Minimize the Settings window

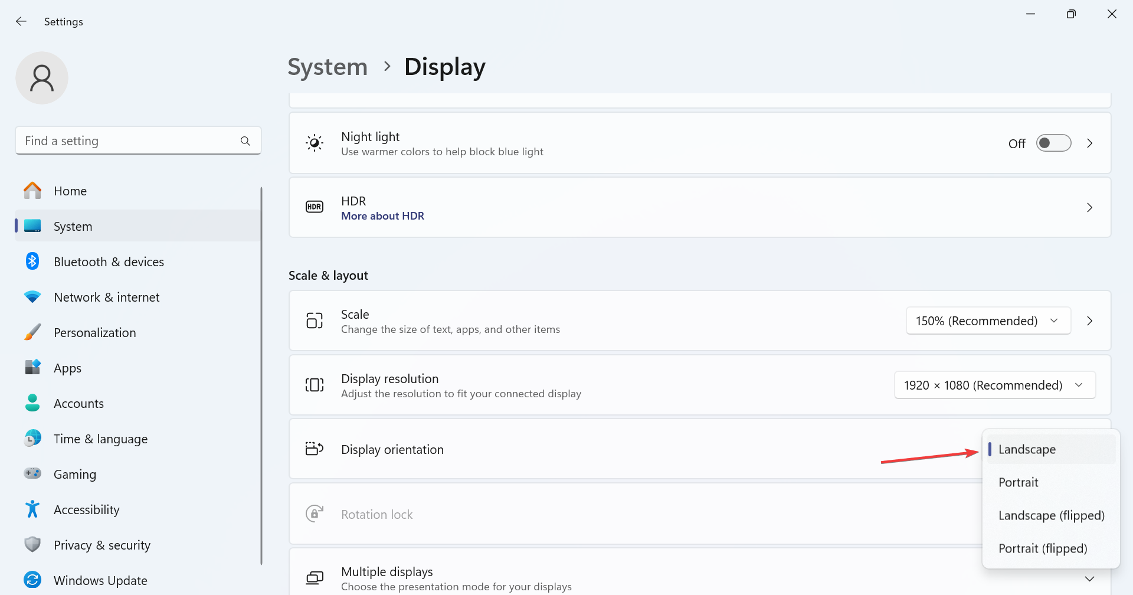point(1031,14)
